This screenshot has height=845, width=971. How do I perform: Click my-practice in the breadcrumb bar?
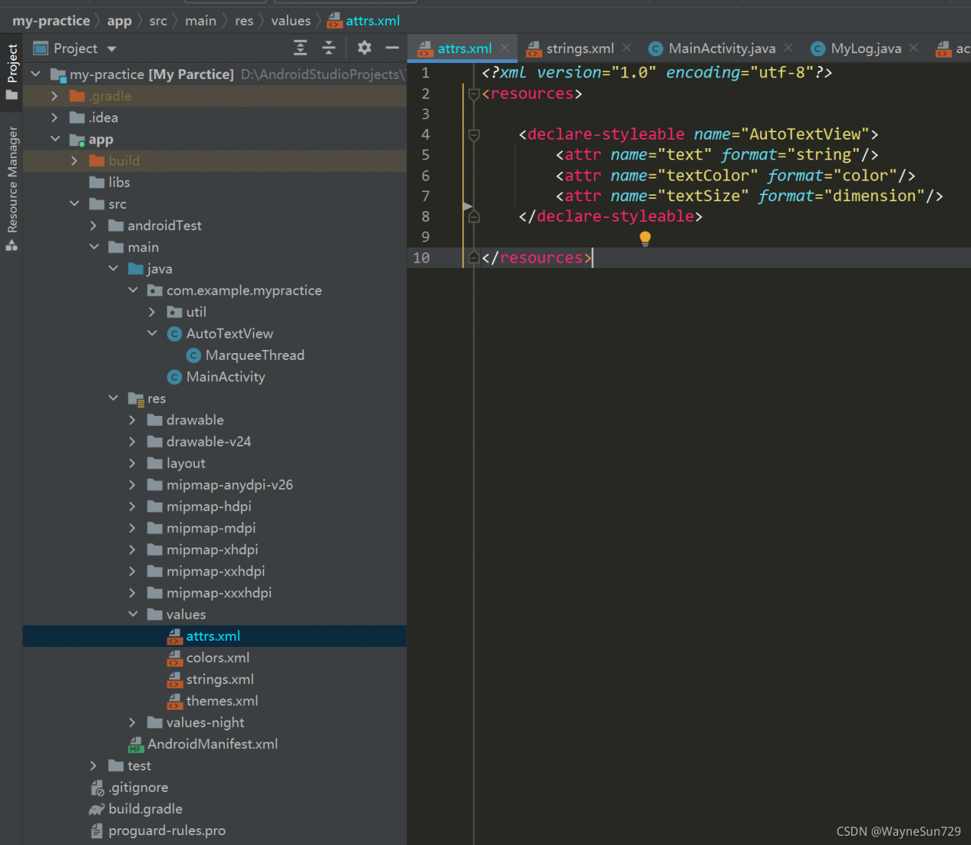click(51, 20)
